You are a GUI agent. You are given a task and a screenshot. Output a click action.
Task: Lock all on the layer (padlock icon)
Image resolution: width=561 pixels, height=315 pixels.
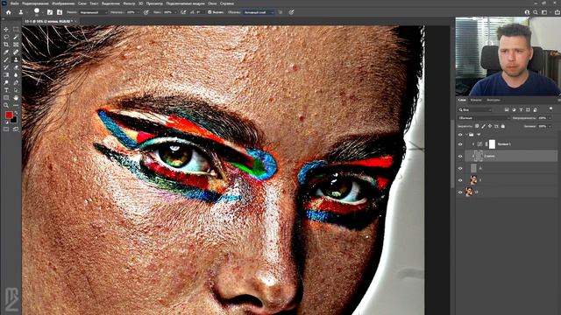503,126
